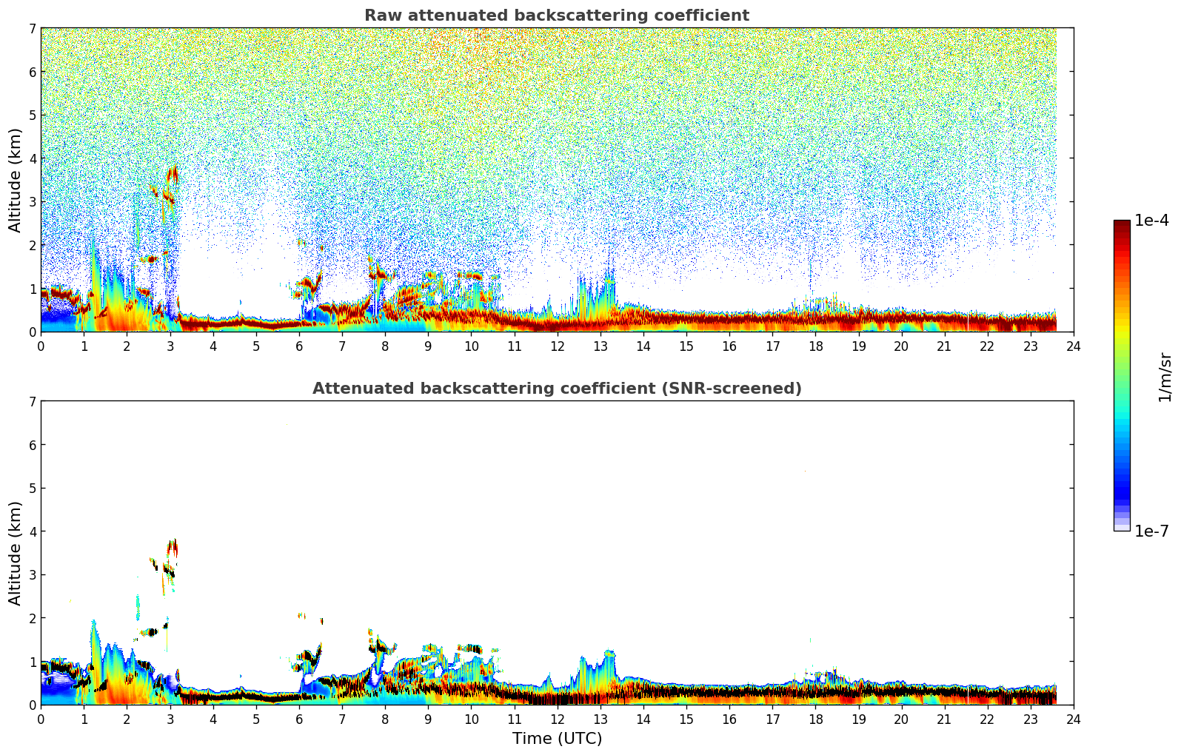The width and height of the screenshot is (1181, 755).
Task: Click the colorbar's '1e-7' minimum label
Action: click(x=1151, y=531)
